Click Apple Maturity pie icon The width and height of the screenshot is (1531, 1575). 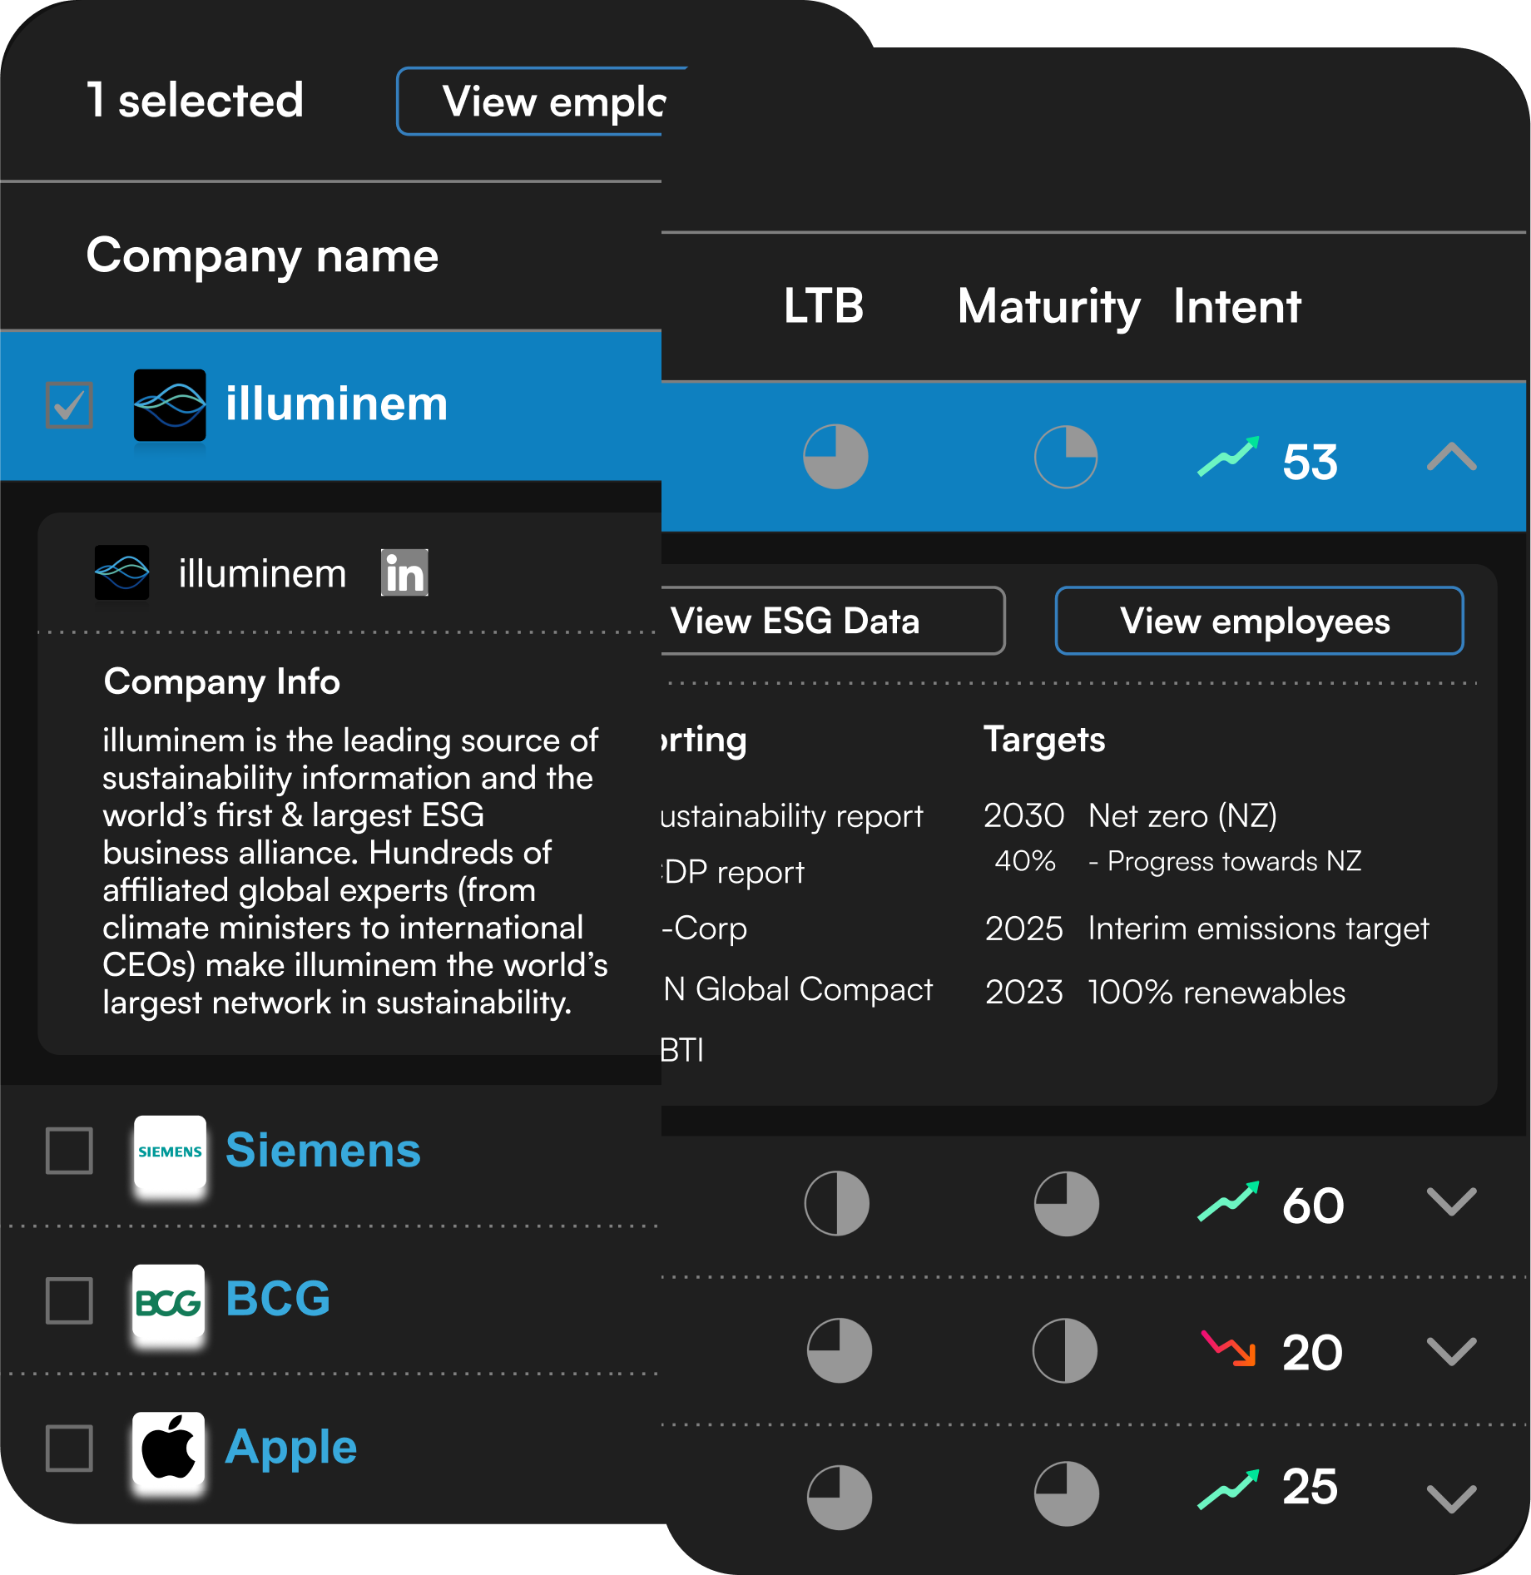click(x=1067, y=1494)
